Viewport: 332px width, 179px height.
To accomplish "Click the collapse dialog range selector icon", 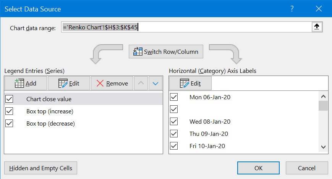I will 317,27.
